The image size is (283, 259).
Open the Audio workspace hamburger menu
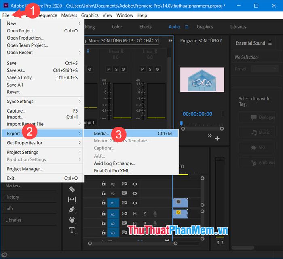click(187, 27)
